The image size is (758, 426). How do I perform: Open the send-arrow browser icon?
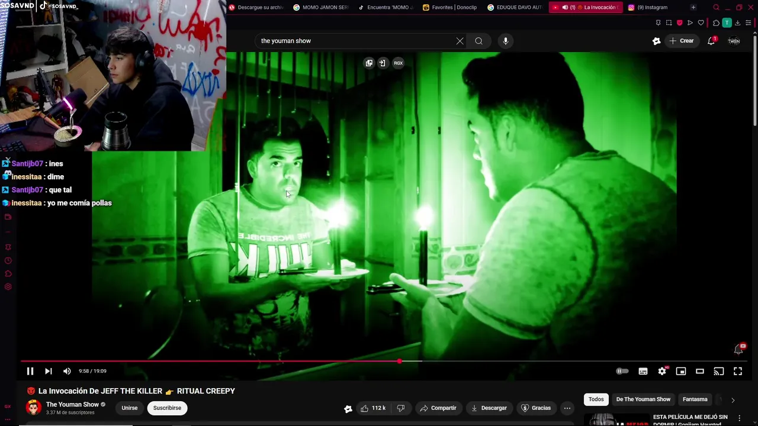click(x=690, y=22)
